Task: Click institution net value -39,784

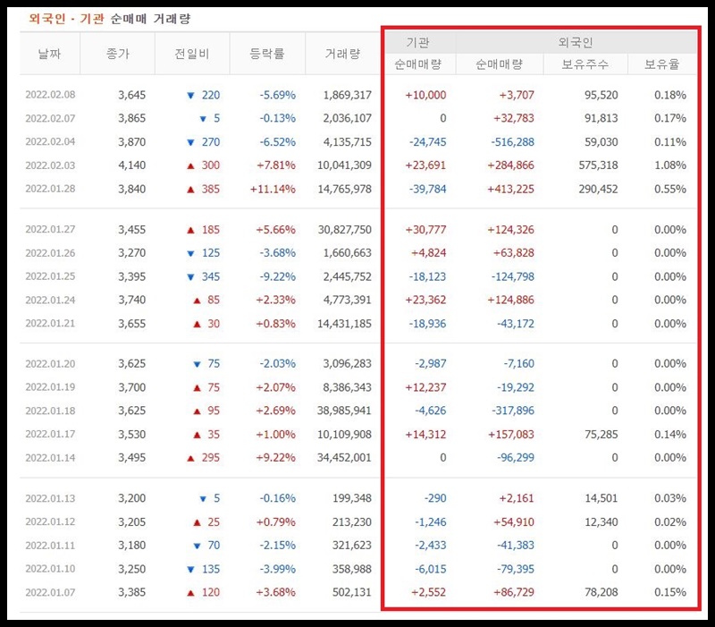Action: pyautogui.click(x=428, y=189)
